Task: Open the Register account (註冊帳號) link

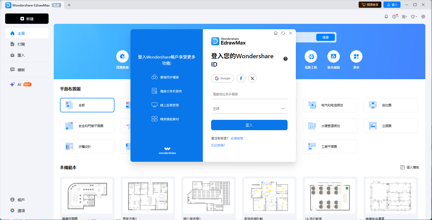Action: (x=237, y=138)
